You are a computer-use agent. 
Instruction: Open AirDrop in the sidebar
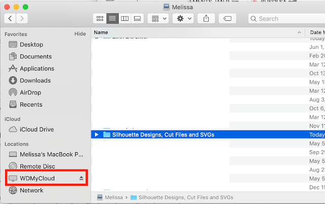[x=25, y=92]
